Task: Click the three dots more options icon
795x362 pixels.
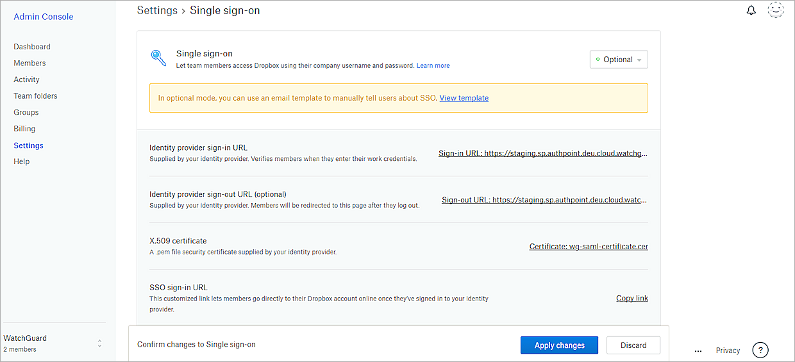Action: 698,350
